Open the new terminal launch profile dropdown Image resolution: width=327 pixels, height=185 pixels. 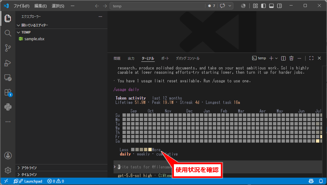(276, 58)
